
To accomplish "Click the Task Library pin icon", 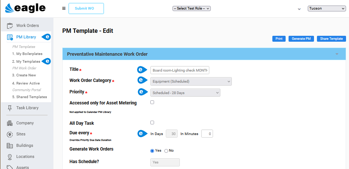I will (10, 108).
